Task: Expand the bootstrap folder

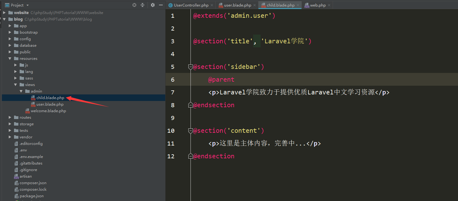Action: (10, 32)
